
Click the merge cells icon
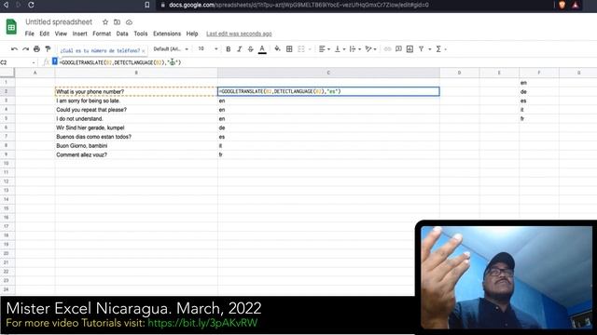point(301,49)
